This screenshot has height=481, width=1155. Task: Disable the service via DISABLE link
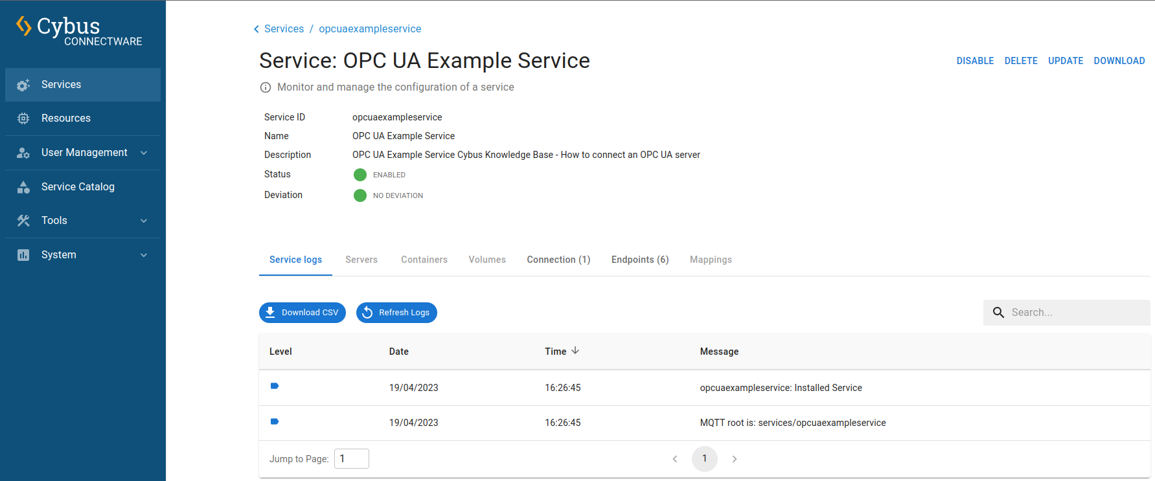pyautogui.click(x=975, y=61)
